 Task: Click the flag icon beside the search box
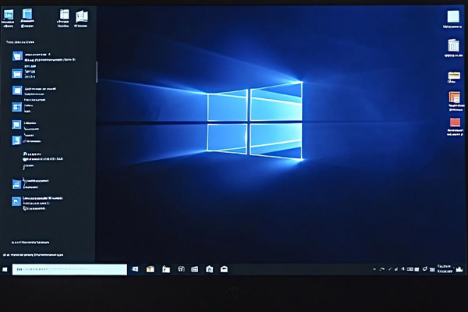[x=135, y=269]
